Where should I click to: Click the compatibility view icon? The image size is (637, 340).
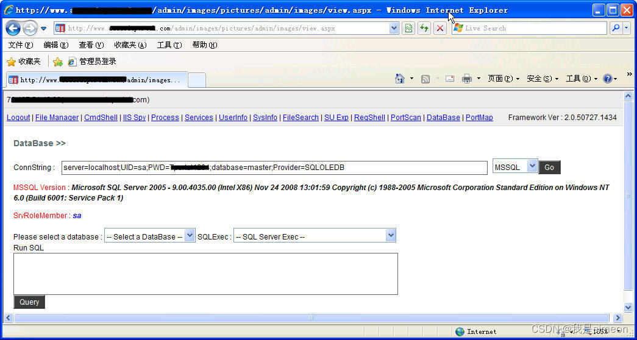pos(408,28)
